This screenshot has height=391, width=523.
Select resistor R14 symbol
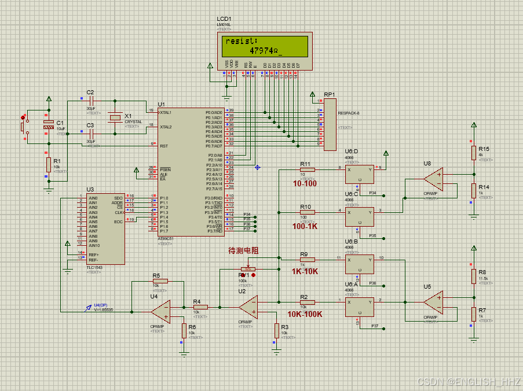[x=474, y=191]
